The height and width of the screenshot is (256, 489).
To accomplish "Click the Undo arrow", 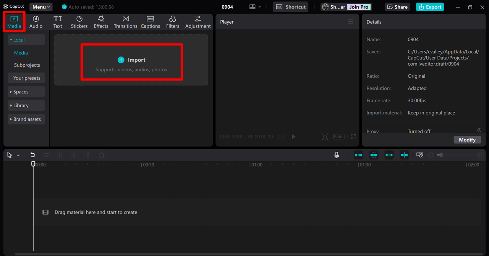I will coord(33,155).
